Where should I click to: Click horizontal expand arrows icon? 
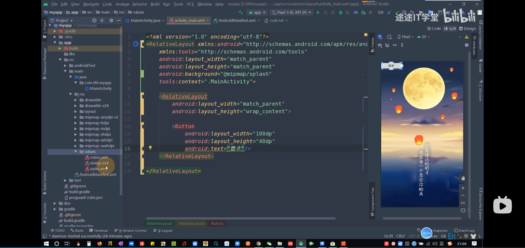pos(395,45)
